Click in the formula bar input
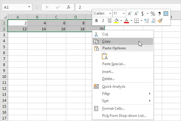Screen dimensions: 181x121 click(x=126, y=7)
